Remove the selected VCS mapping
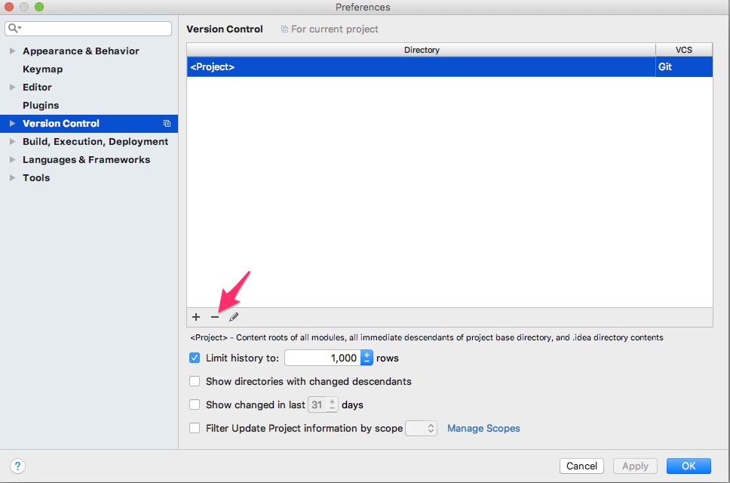The width and height of the screenshot is (730, 483). 215,317
